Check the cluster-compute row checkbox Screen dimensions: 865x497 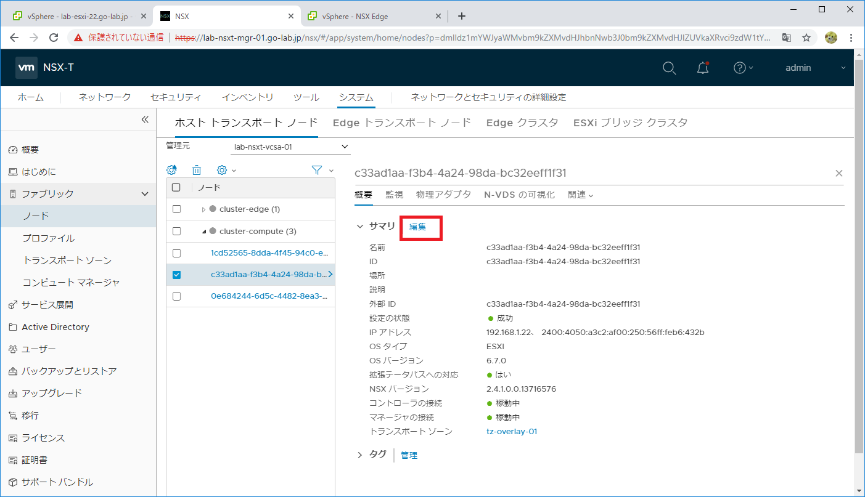(x=176, y=232)
